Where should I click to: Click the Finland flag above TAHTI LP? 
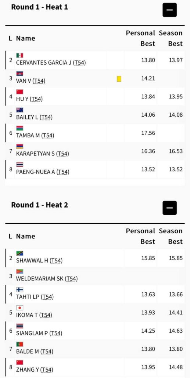point(20,289)
